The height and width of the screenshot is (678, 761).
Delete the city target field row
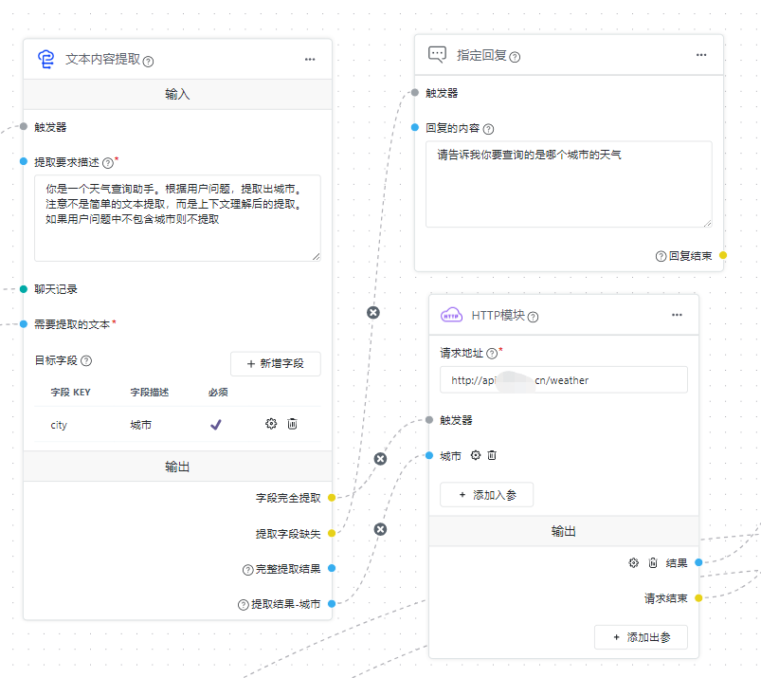point(292,424)
